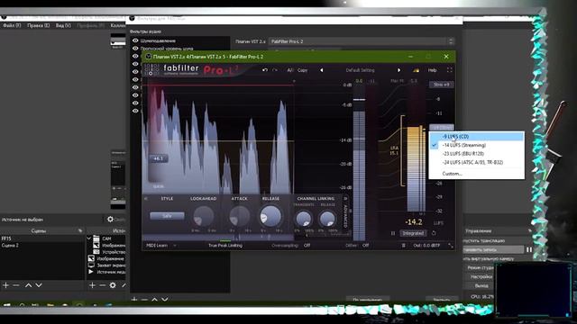Open the VST plugin selection combo box
This screenshot has height=324, width=577.
pyautogui.click(x=362, y=41)
